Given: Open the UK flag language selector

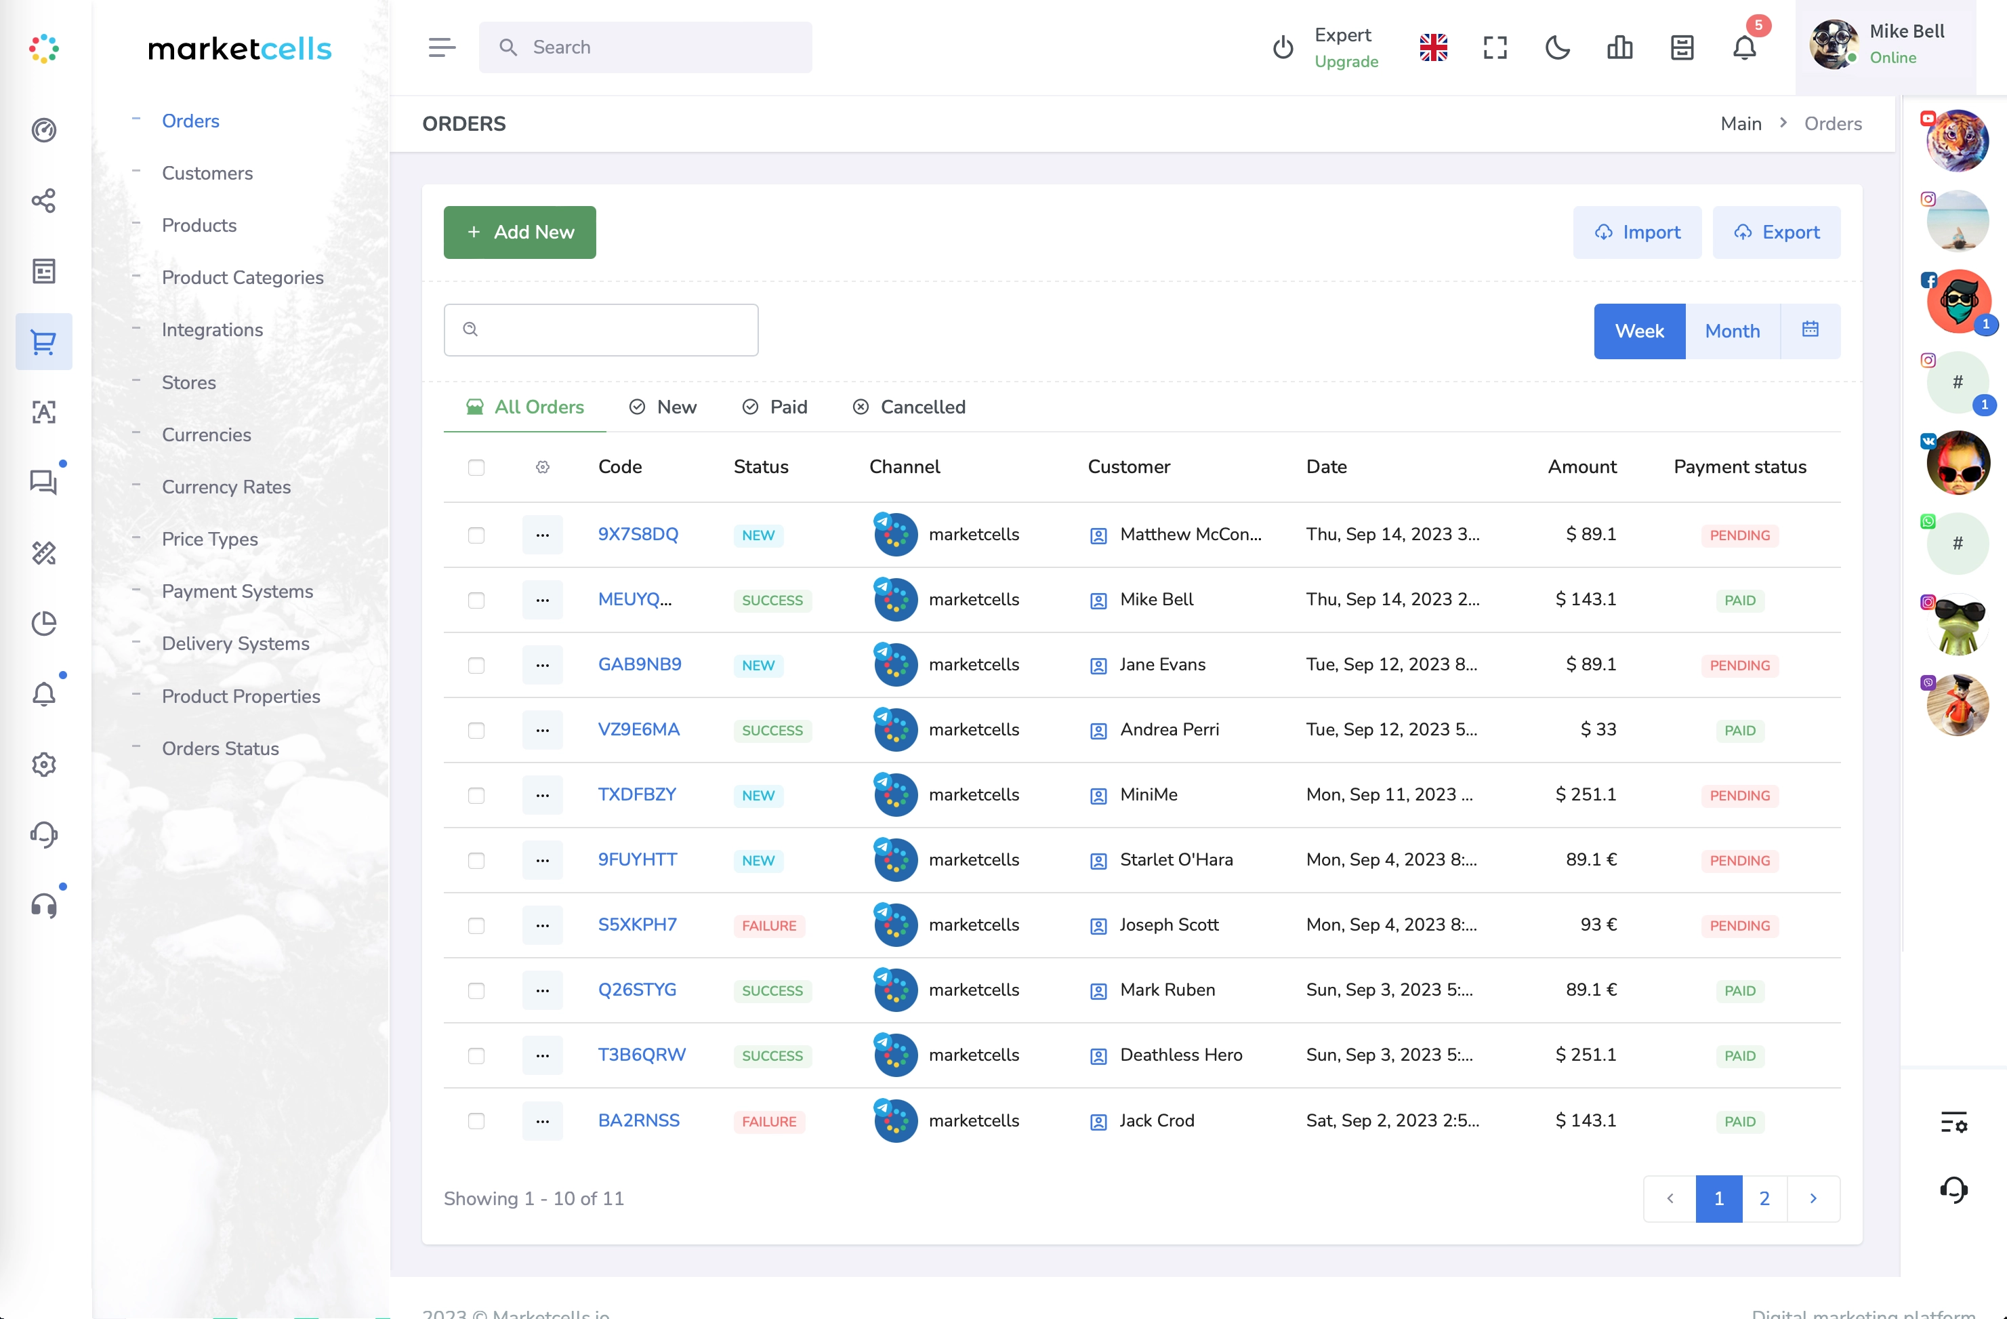Looking at the screenshot, I should [1432, 48].
